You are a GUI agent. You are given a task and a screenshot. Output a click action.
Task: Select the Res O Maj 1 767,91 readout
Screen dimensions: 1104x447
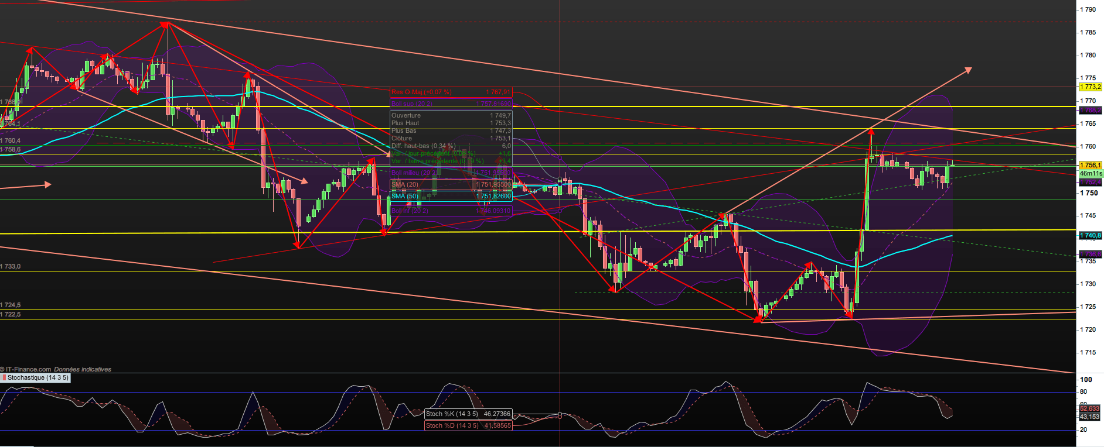451,92
